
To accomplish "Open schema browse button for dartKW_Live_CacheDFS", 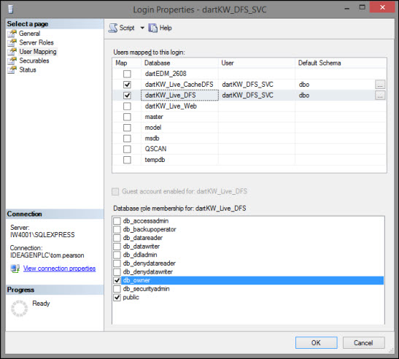I will coord(380,85).
